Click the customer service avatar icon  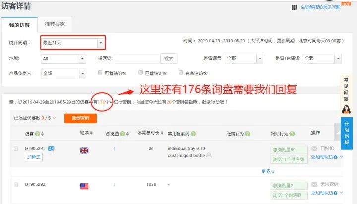pyautogui.click(x=346, y=109)
